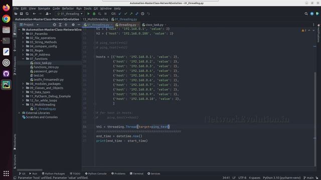Collapse the 07_functions folder

tap(23, 59)
